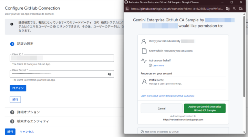
Task: Click the person icon beside Verify your GitHub identity
Action: [144, 41]
